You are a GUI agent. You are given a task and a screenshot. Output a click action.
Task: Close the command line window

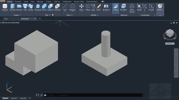pyautogui.click(x=38, y=95)
